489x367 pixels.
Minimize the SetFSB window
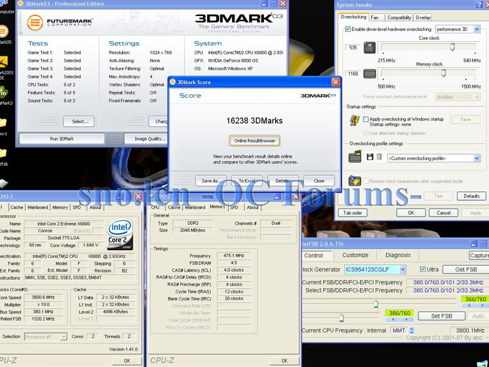[x=474, y=244]
